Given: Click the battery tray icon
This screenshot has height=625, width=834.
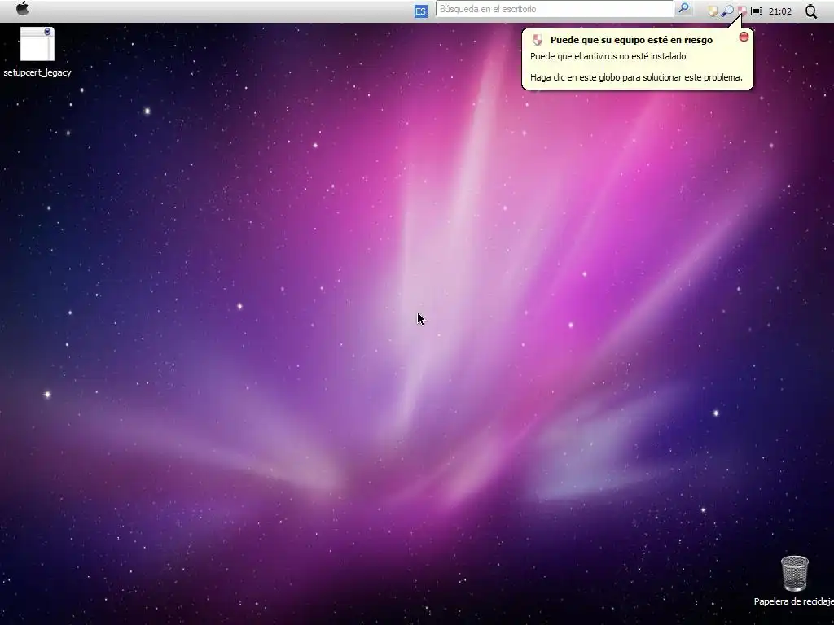Looking at the screenshot, I should (757, 11).
